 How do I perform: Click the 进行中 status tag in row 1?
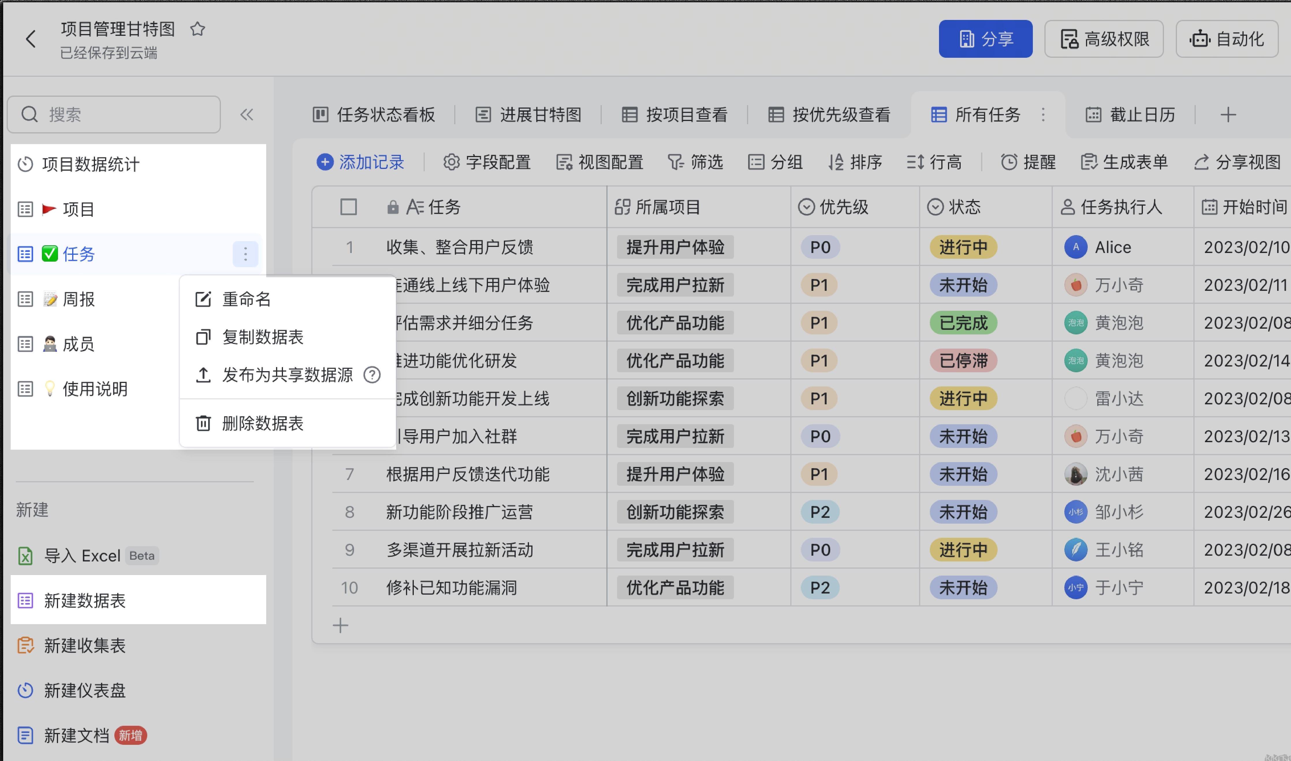pyautogui.click(x=963, y=247)
